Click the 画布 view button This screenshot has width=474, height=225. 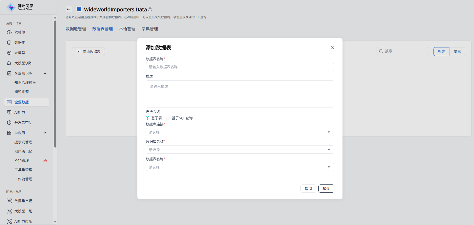457,52
